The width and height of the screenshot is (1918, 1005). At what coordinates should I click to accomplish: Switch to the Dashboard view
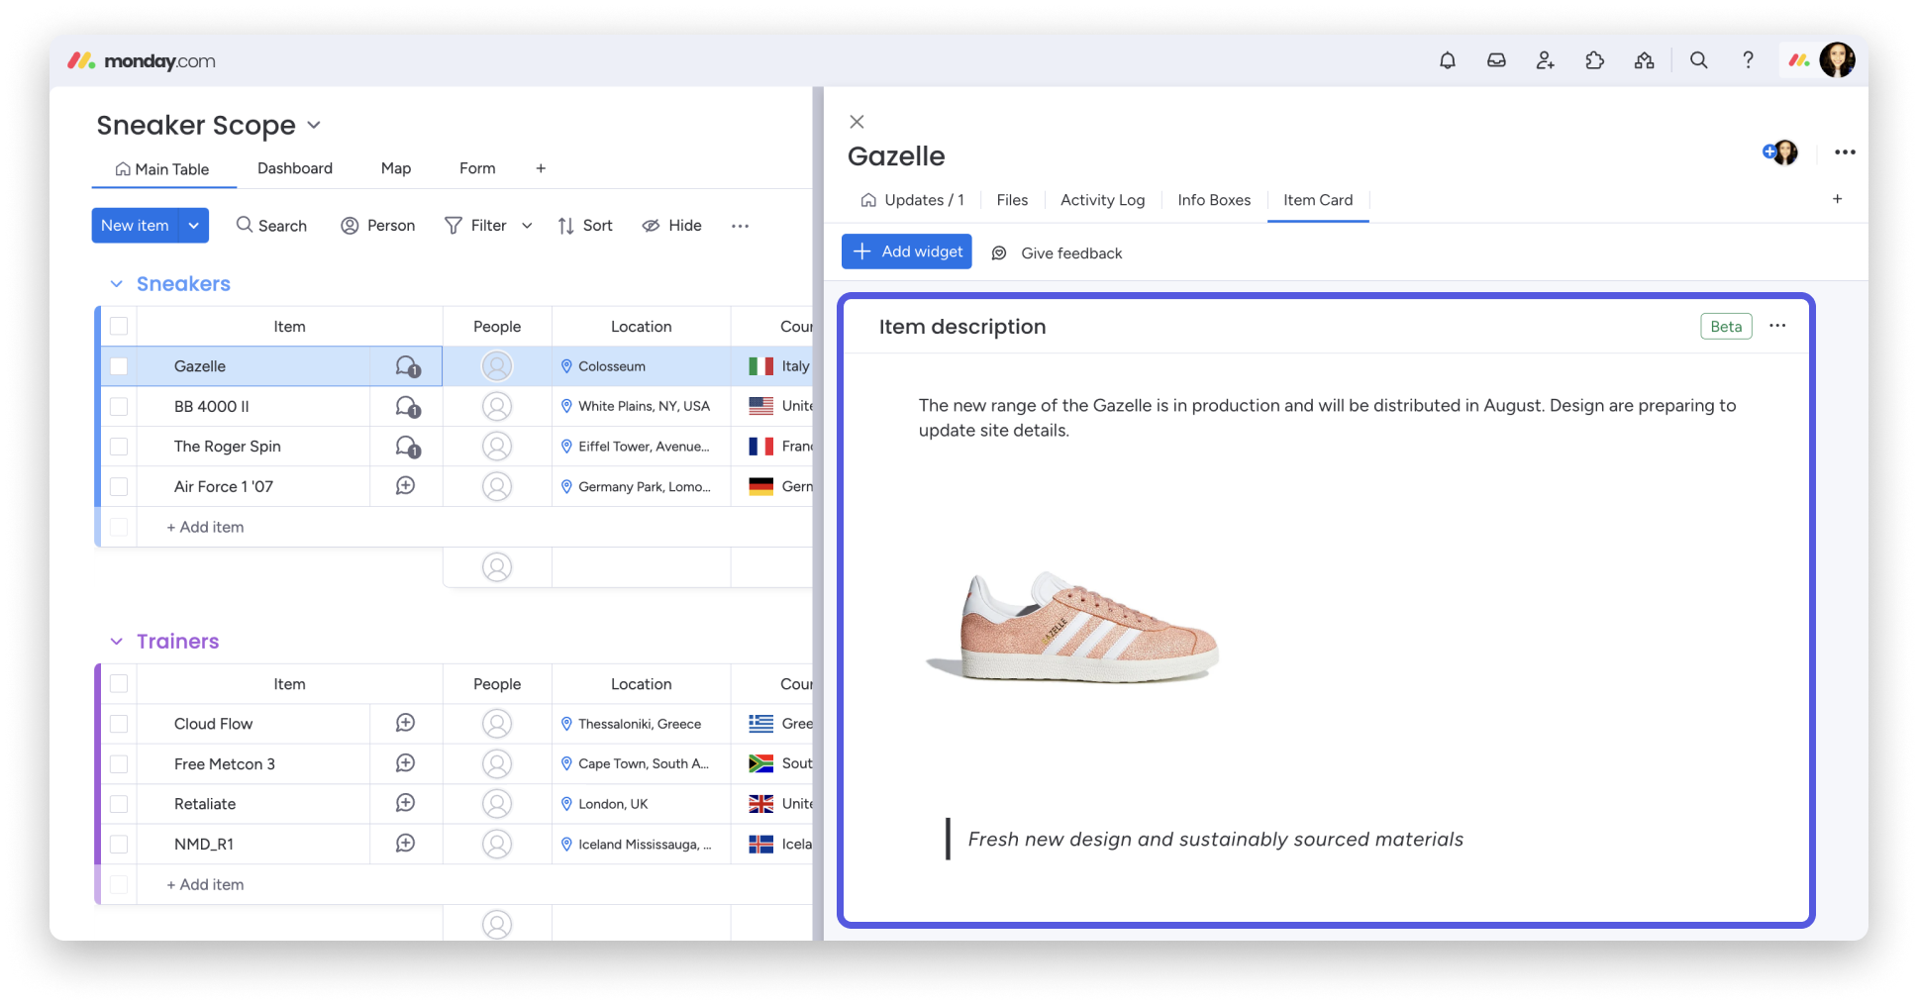[x=295, y=168]
